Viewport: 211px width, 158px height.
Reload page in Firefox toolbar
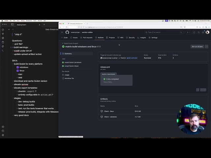(x=67, y=27)
